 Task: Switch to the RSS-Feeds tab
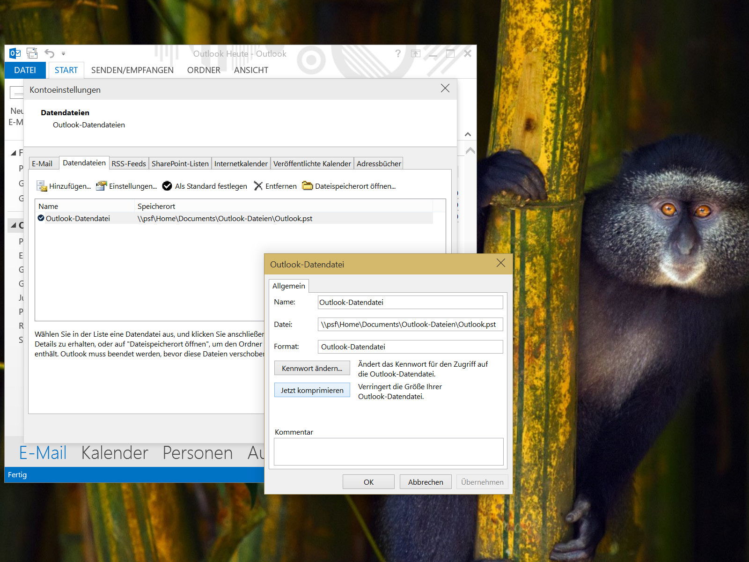coord(129,163)
